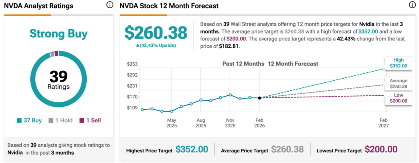419x163 pixels.
Task: Click the Nov 2025 peak data point
Action: [230, 95]
